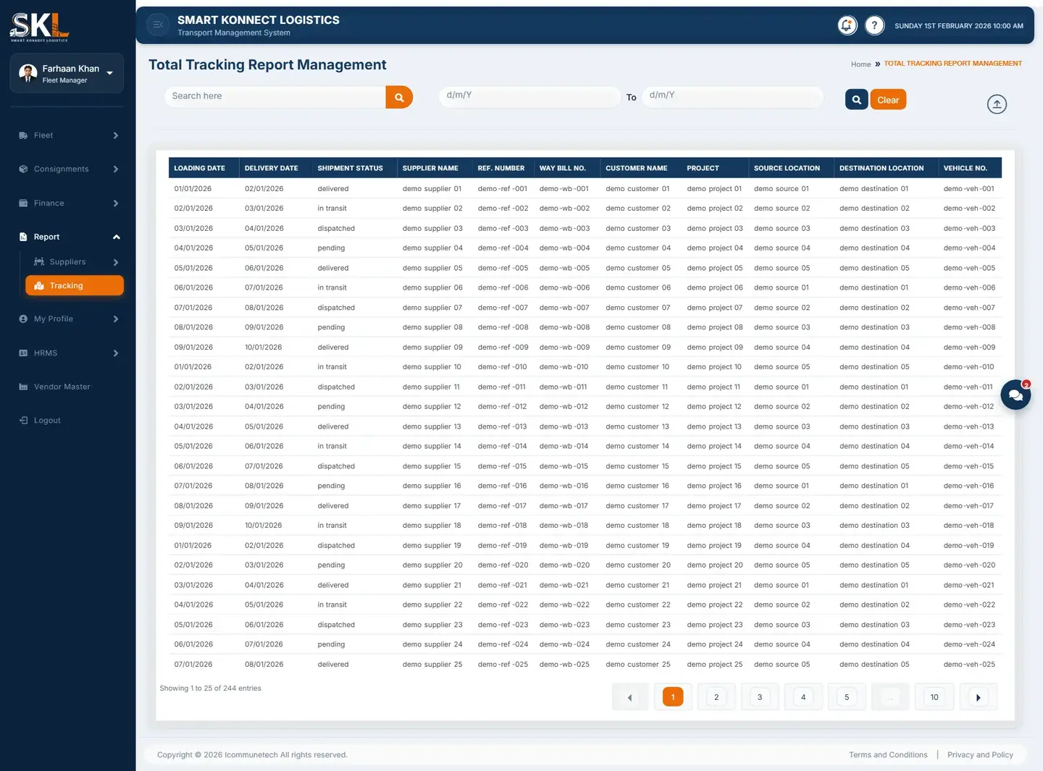
Task: Click the cell 'demo customer 15'
Action: 637,466
